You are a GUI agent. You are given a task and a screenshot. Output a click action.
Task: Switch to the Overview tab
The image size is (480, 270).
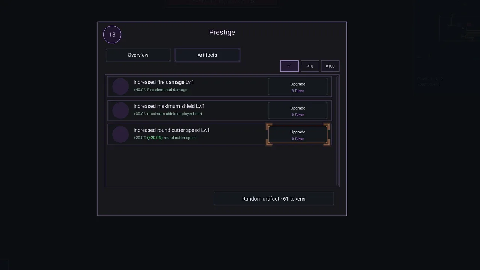coord(138,55)
